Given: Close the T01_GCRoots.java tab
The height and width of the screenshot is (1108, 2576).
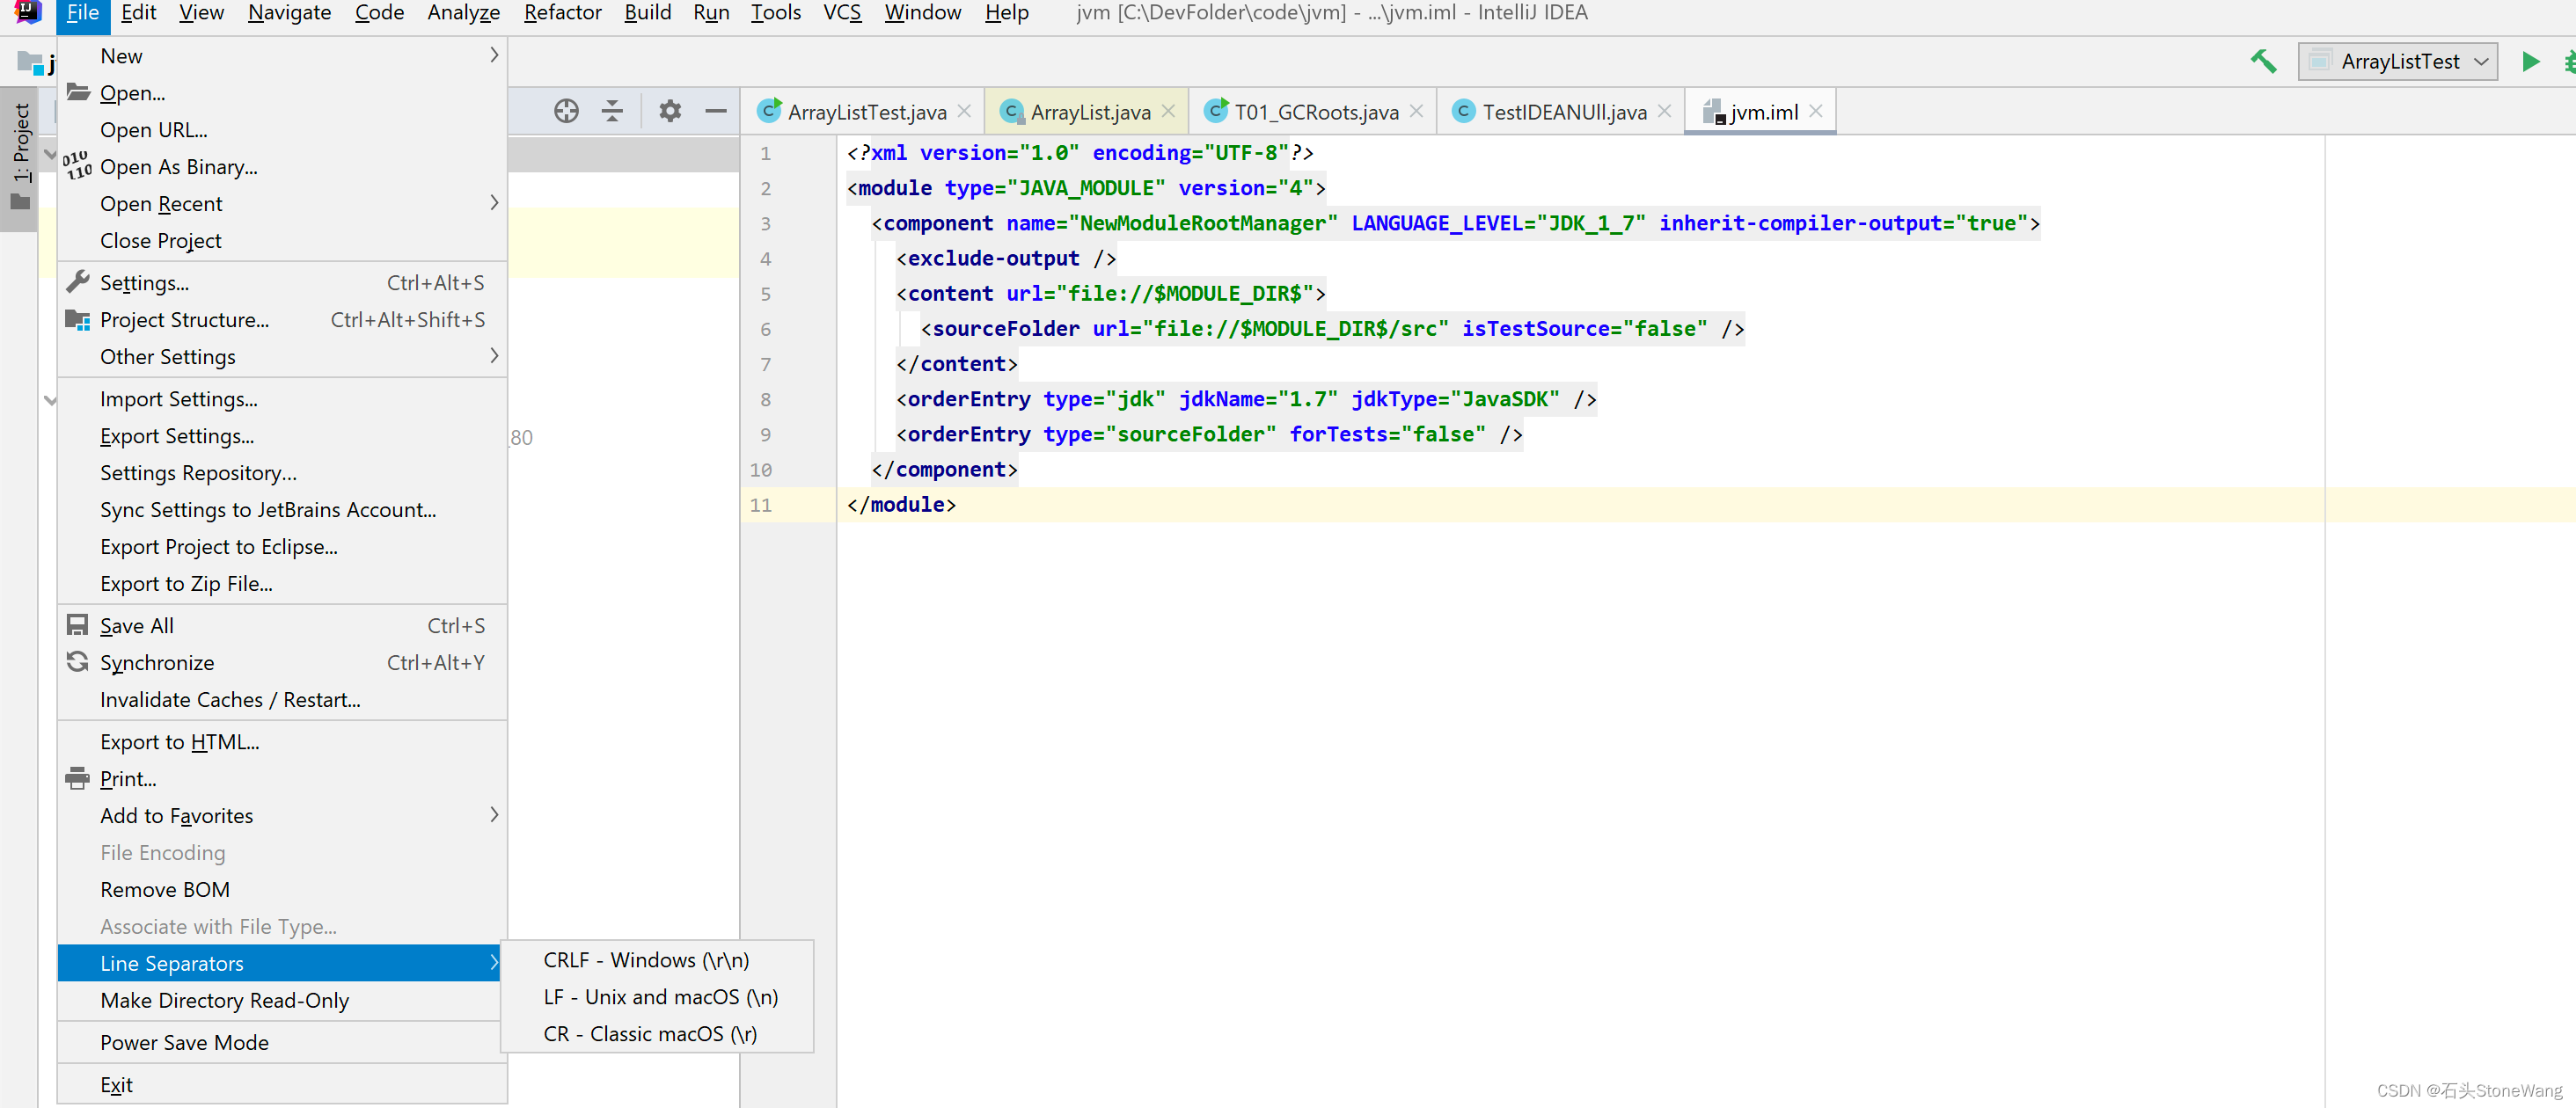Looking at the screenshot, I should click(1416, 111).
